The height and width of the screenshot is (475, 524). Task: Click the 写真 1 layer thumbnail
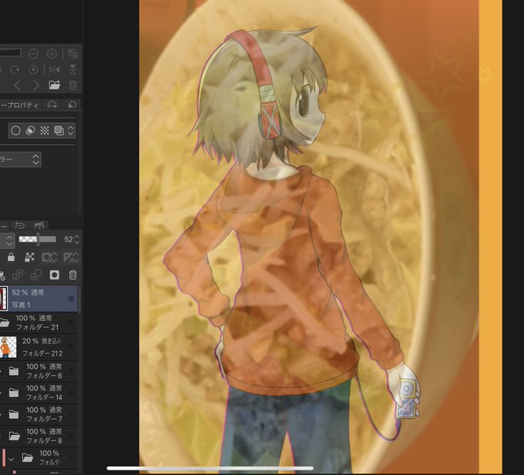point(3,299)
